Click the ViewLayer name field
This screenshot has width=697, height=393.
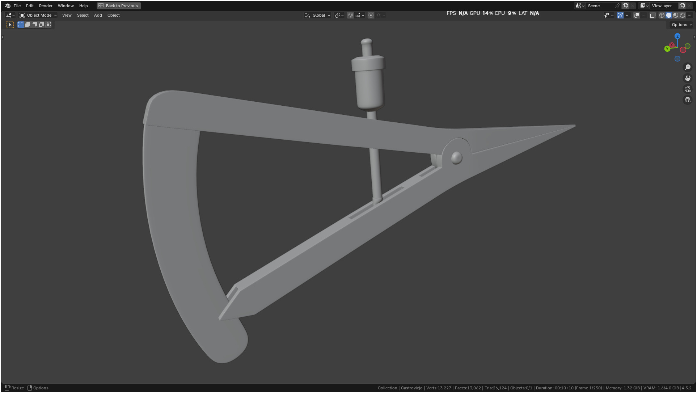tap(664, 6)
